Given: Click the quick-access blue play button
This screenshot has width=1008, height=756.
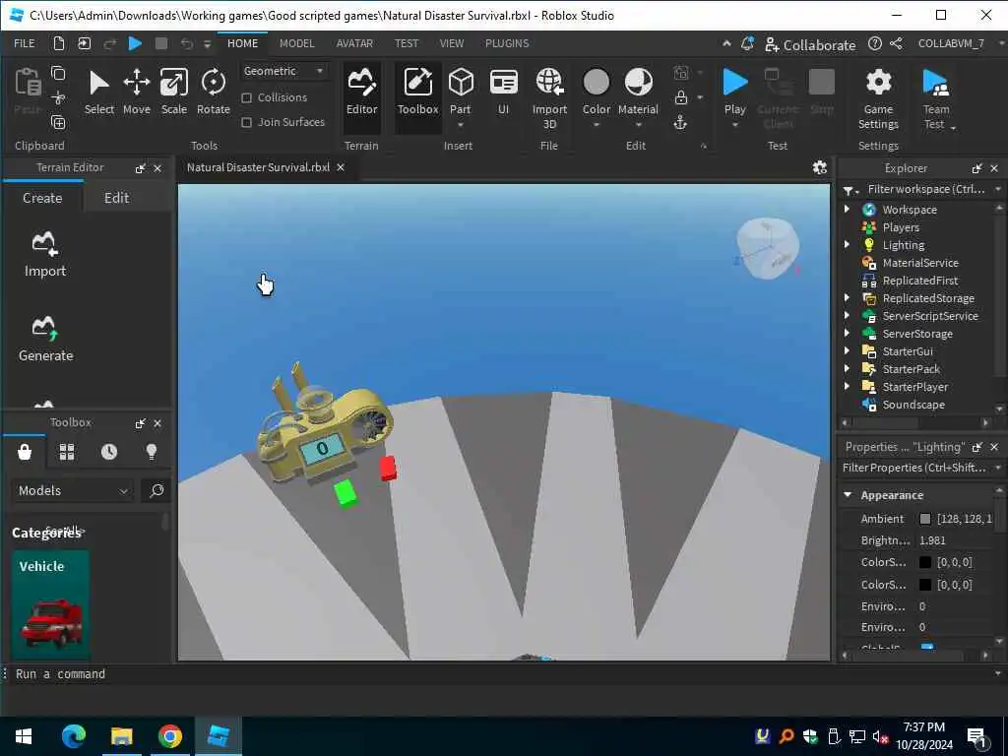Looking at the screenshot, I should (x=135, y=43).
